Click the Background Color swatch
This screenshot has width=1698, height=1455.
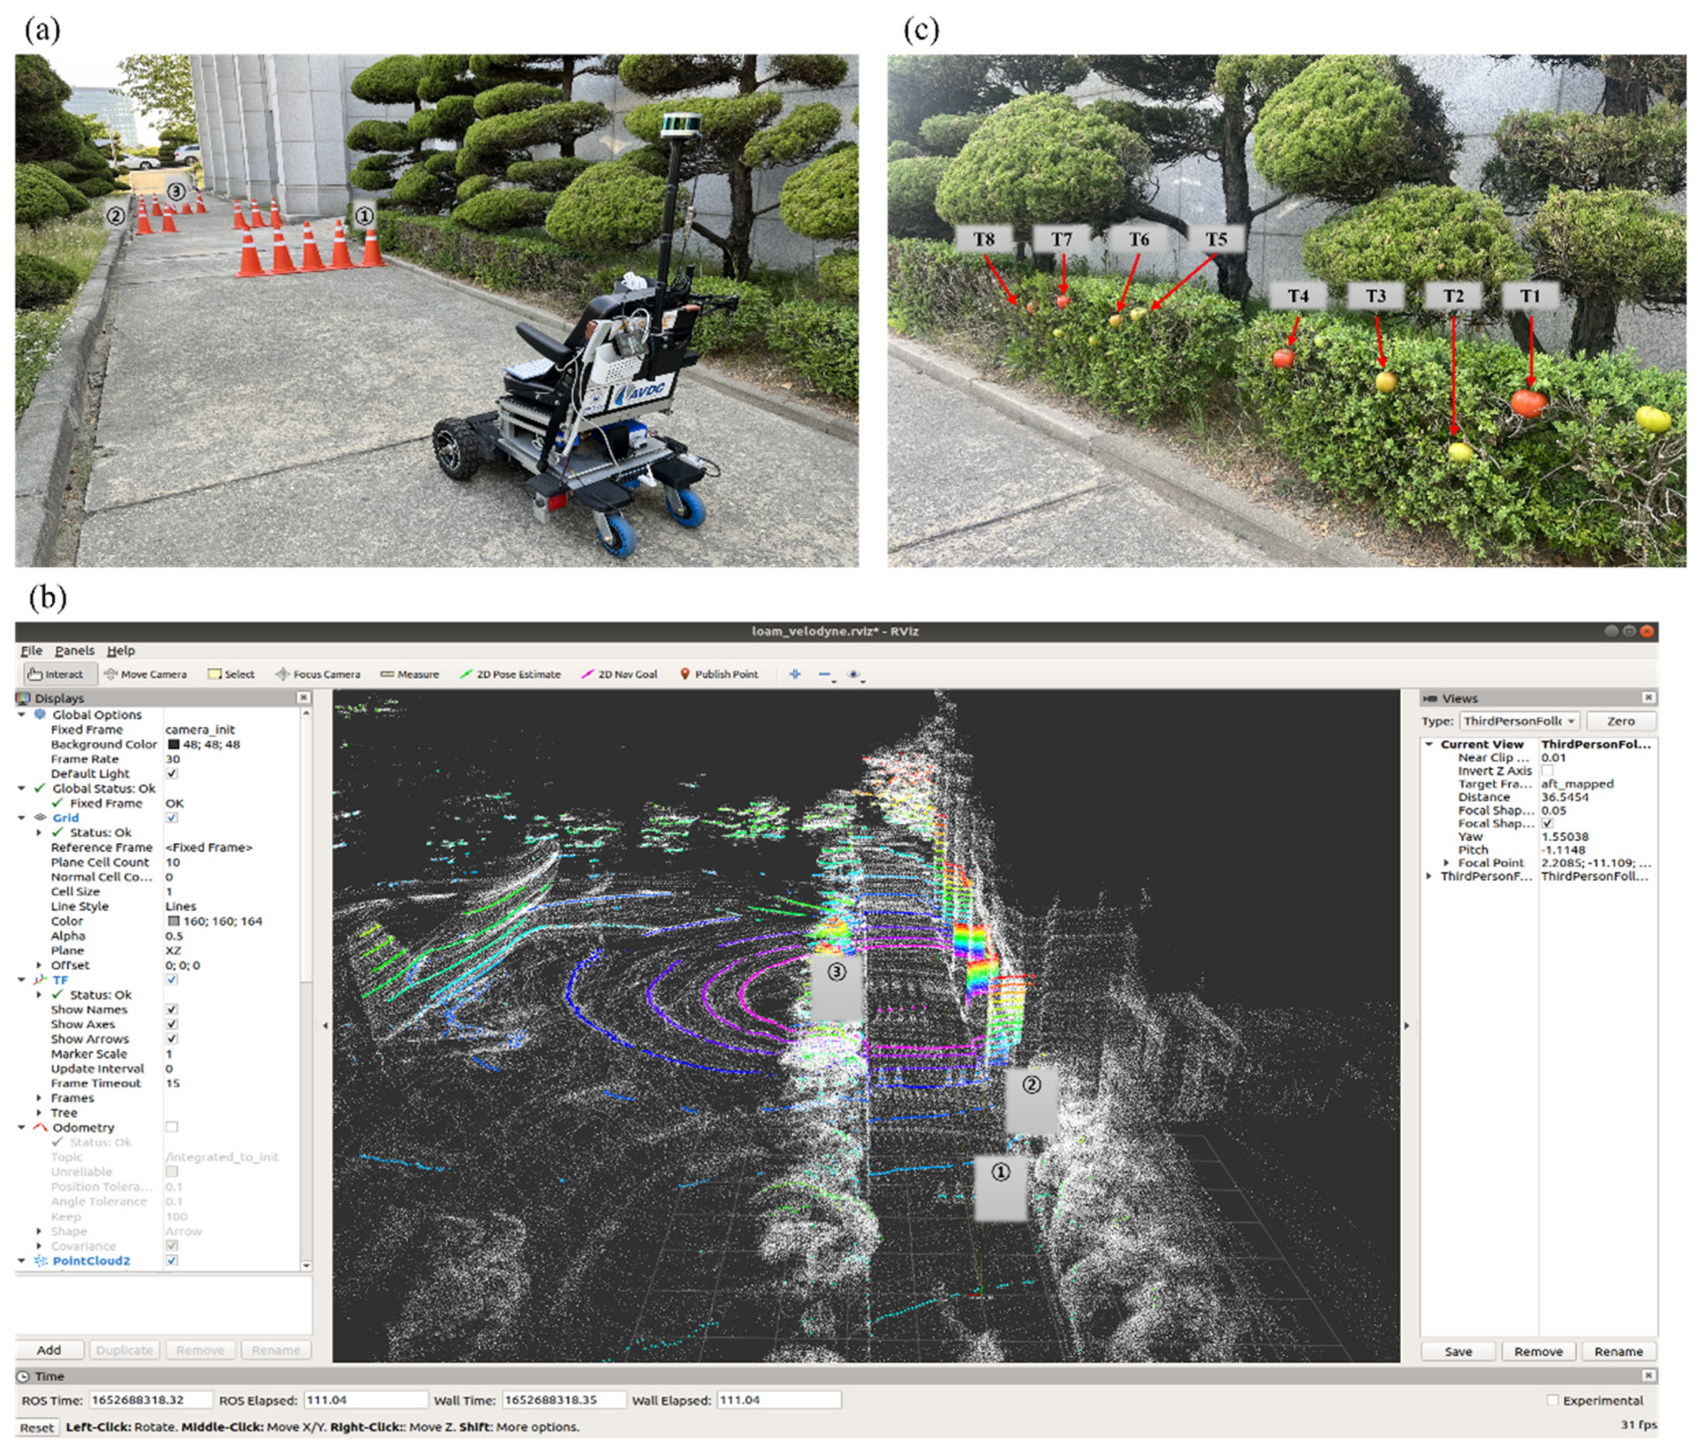click(173, 745)
